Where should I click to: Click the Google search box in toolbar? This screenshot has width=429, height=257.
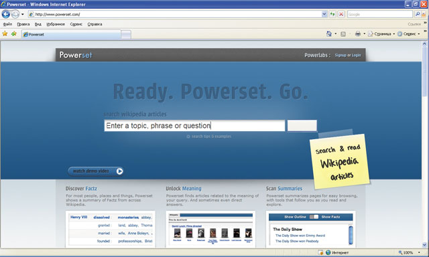click(x=380, y=14)
